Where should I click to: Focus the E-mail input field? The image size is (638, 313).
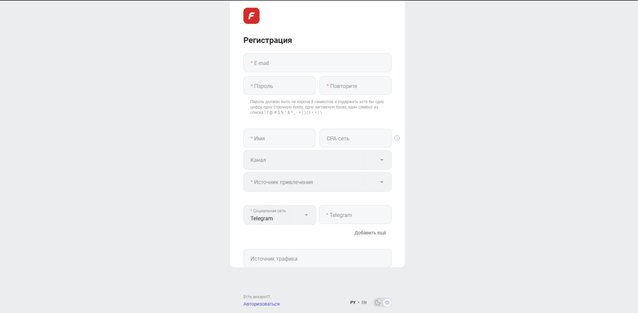(x=317, y=63)
